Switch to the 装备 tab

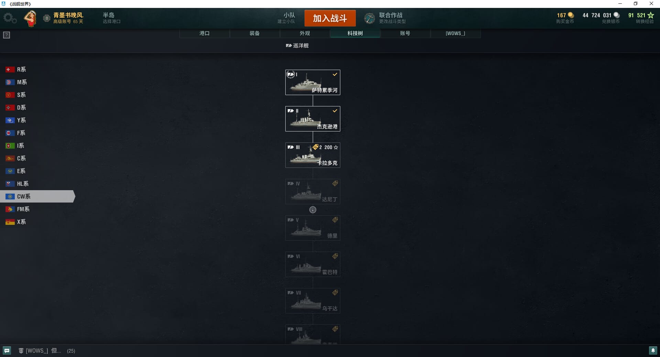coord(255,33)
